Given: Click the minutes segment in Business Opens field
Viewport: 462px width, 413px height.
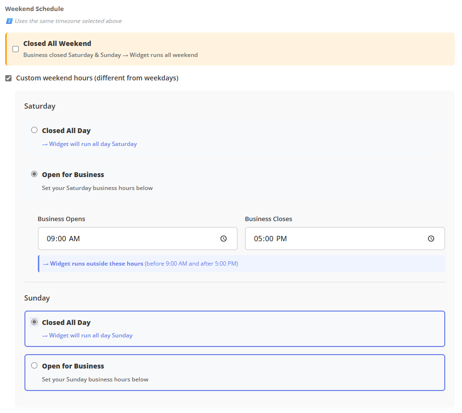Looking at the screenshot, I should 61,239.
